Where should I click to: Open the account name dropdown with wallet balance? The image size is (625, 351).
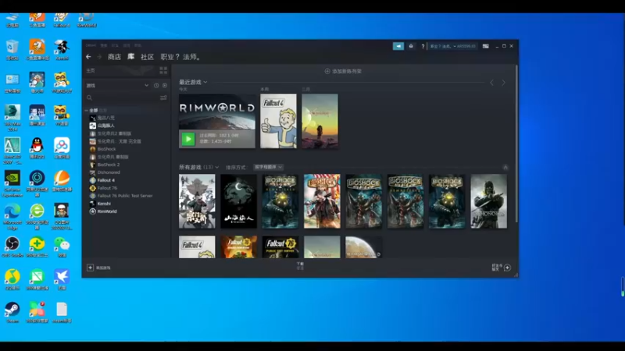[453, 47]
